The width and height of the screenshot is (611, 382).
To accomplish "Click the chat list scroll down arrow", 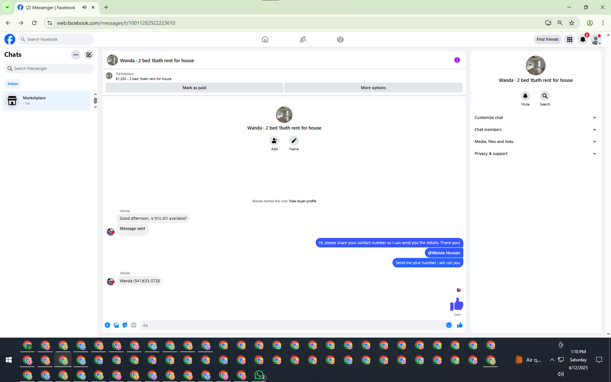I will click(95, 107).
